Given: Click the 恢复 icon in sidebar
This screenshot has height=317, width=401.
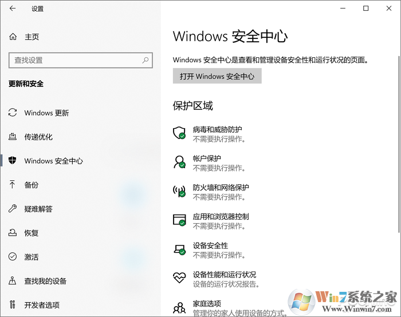Looking at the screenshot, I should [x=13, y=232].
